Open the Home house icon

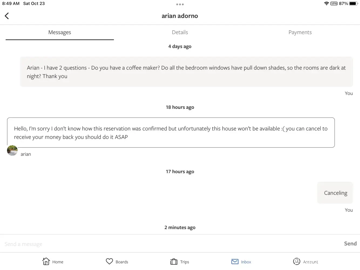coord(46,261)
